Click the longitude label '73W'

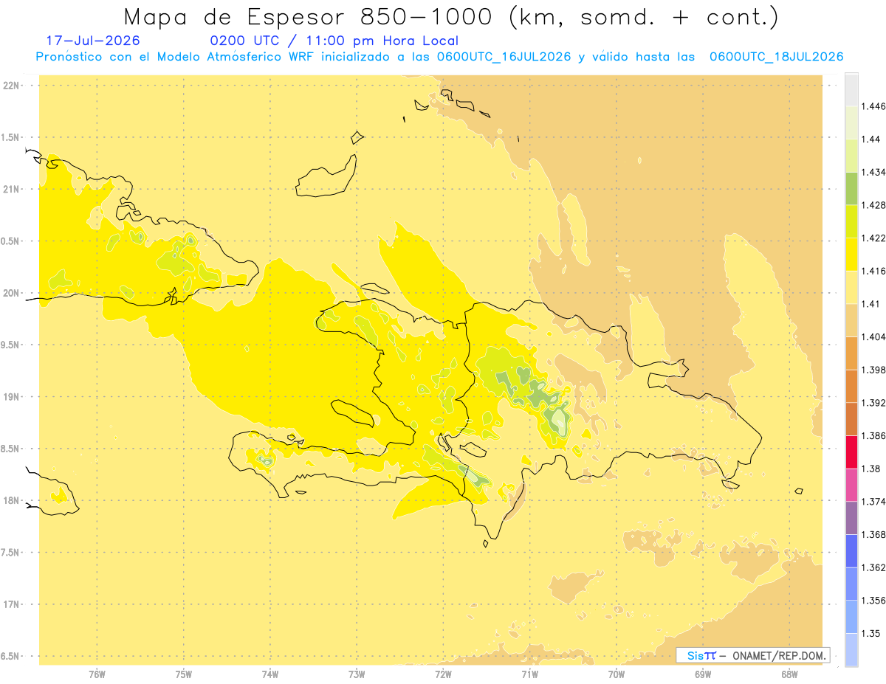(357, 674)
